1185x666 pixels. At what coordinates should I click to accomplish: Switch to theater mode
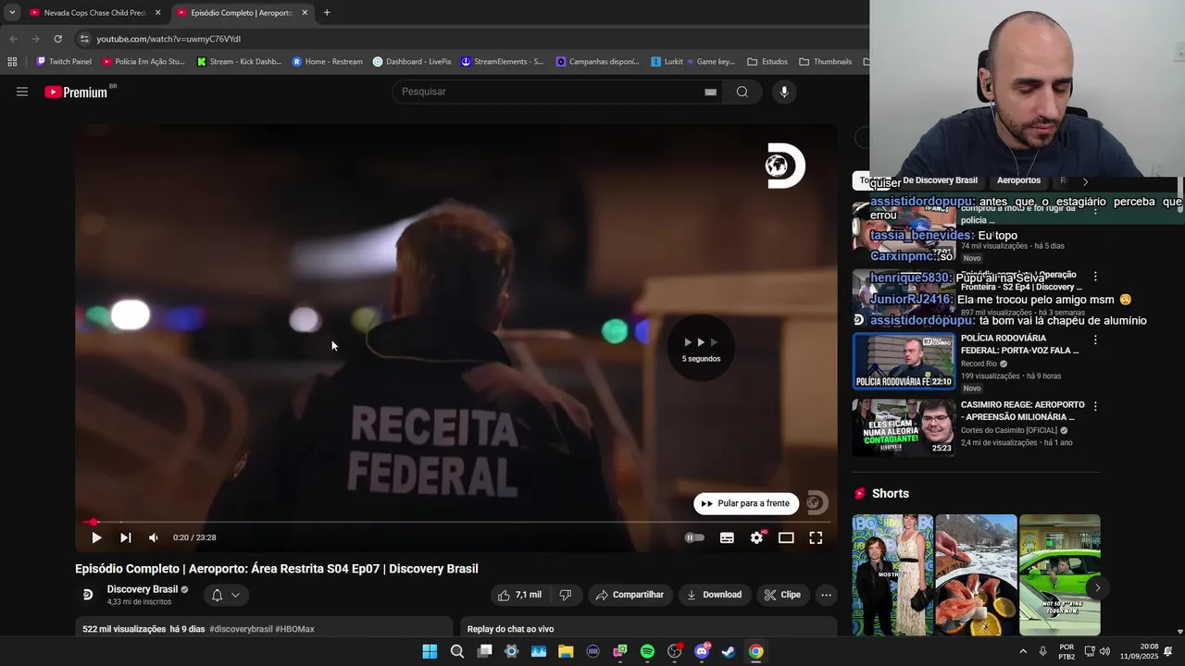coord(786,537)
